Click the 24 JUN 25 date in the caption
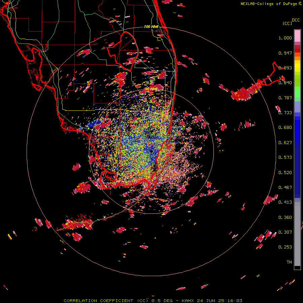 (x=211, y=301)
